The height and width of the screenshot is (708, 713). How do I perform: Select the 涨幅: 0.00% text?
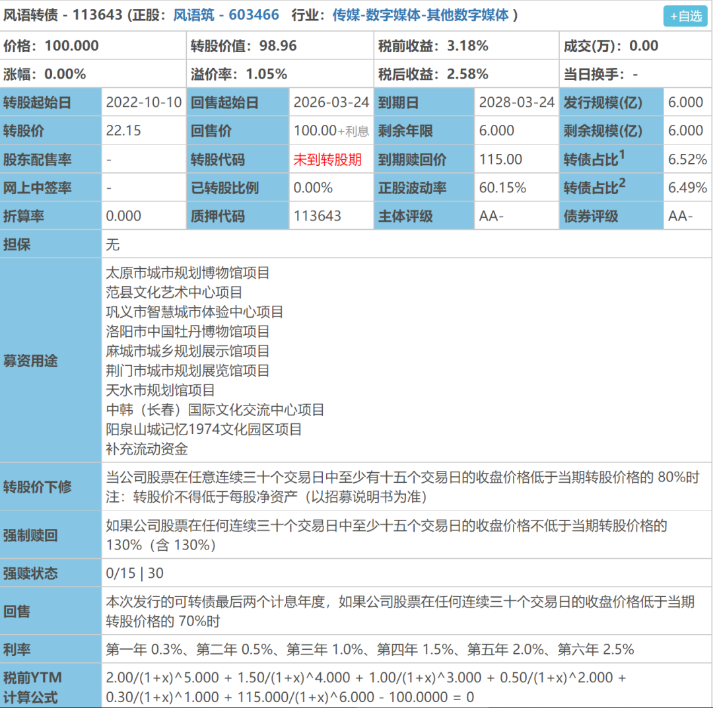click(45, 74)
